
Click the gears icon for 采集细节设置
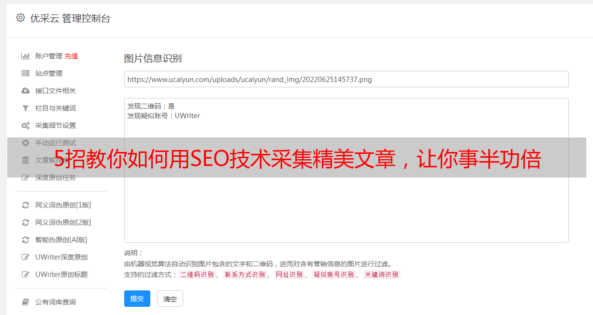pos(26,125)
